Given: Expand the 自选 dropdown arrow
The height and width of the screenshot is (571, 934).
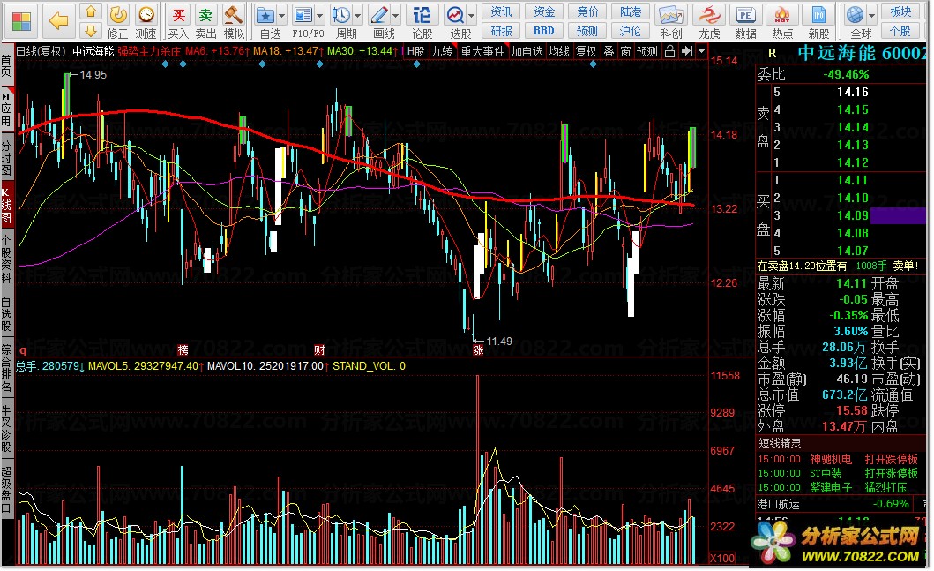Looking at the screenshot, I should coord(282,16).
